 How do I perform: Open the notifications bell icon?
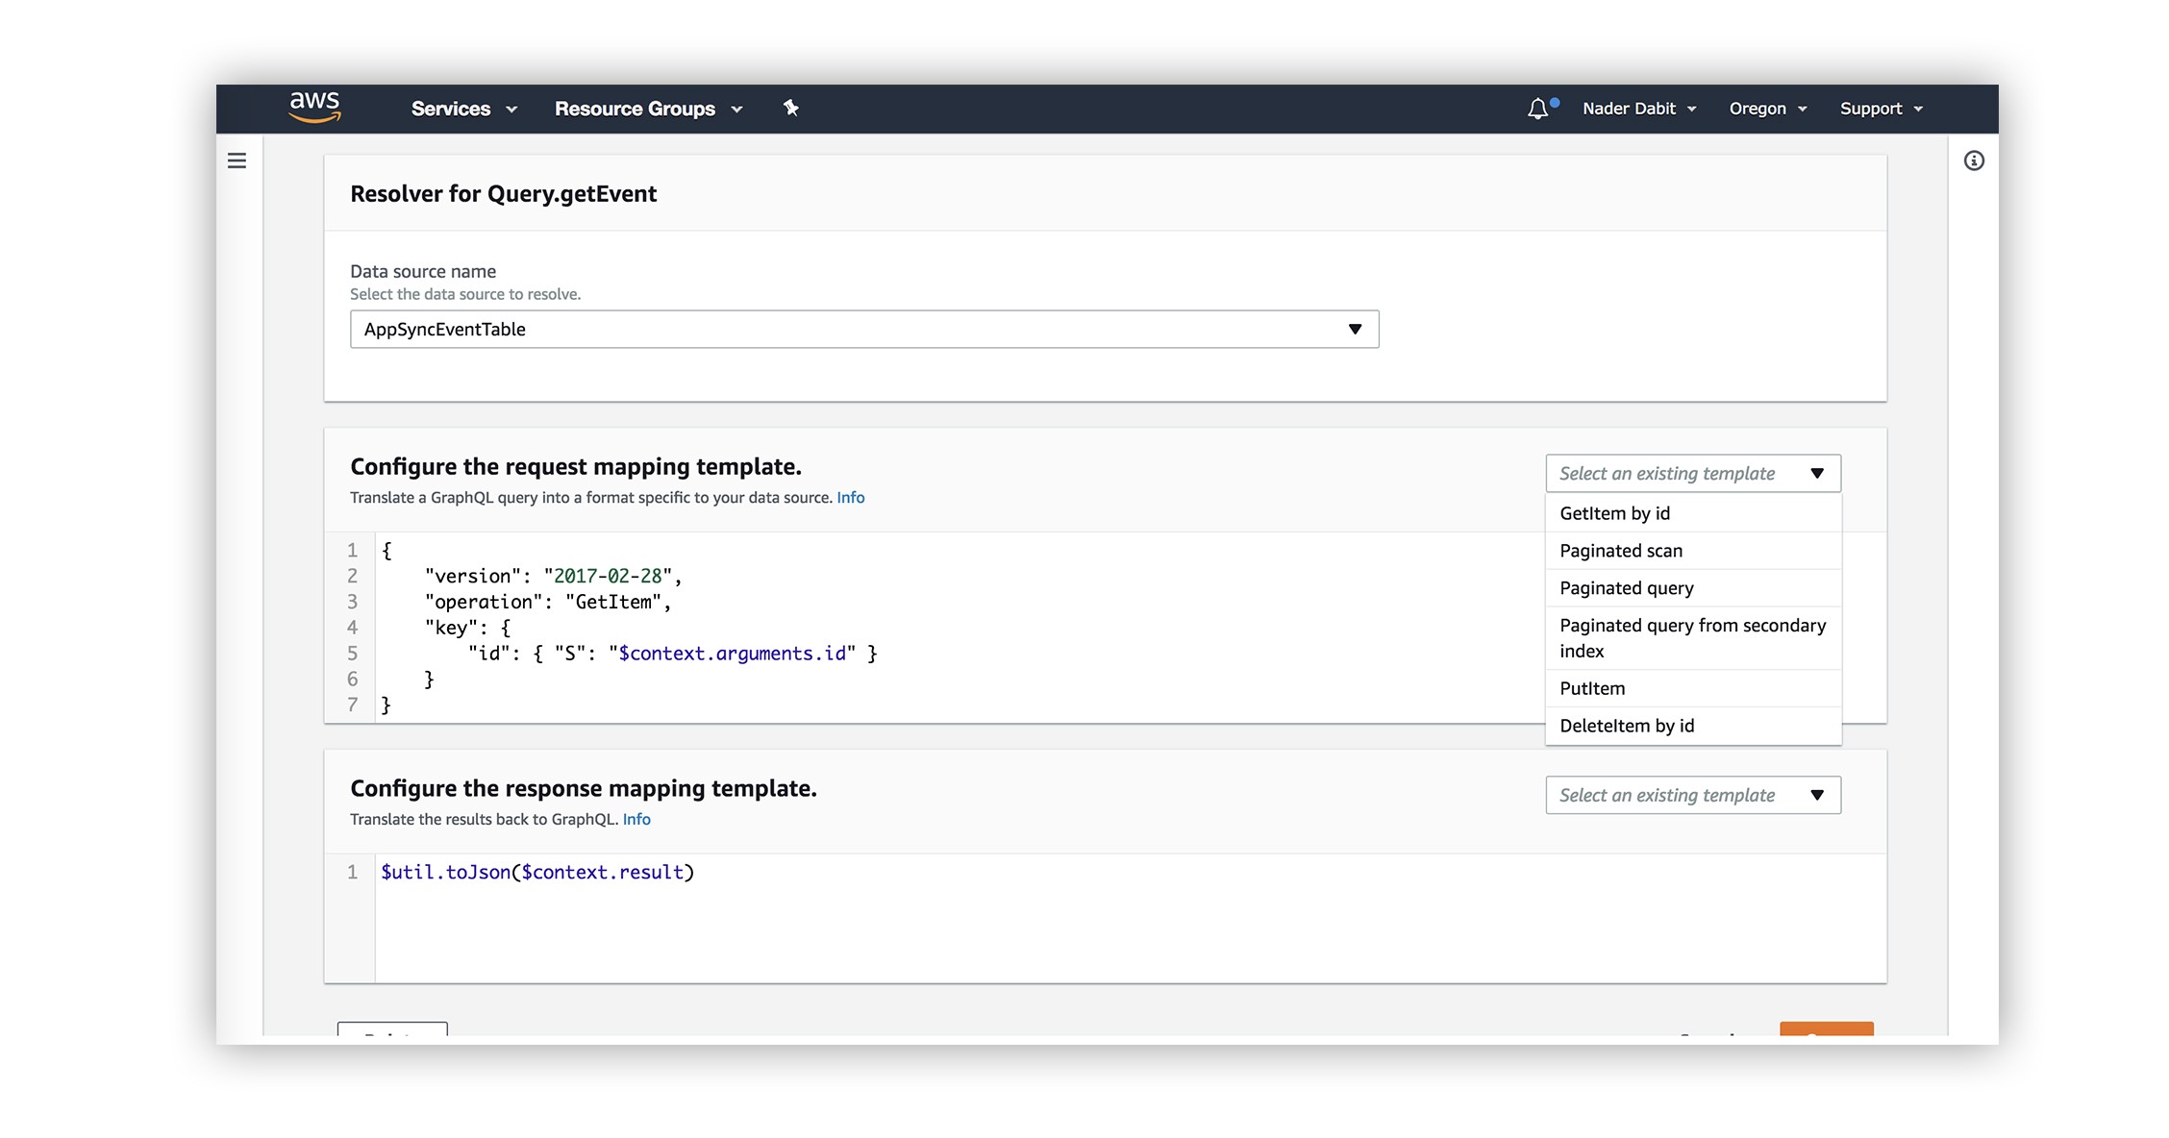(x=1538, y=109)
